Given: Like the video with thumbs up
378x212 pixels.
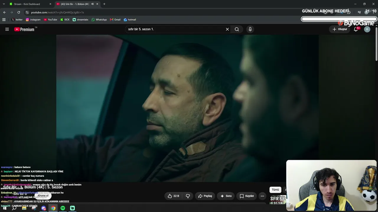Looking at the screenshot, I should tap(174, 196).
